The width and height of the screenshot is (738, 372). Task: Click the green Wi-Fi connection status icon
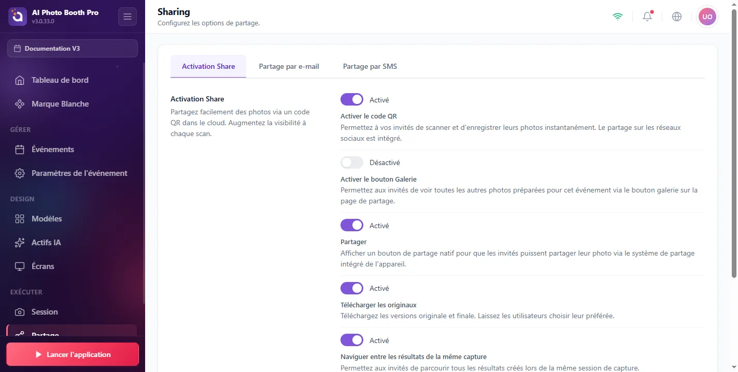coord(617,17)
